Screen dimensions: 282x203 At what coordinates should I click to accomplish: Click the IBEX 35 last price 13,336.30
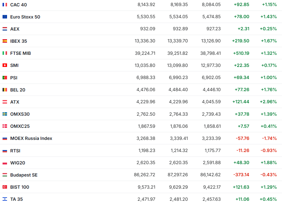(x=145, y=41)
